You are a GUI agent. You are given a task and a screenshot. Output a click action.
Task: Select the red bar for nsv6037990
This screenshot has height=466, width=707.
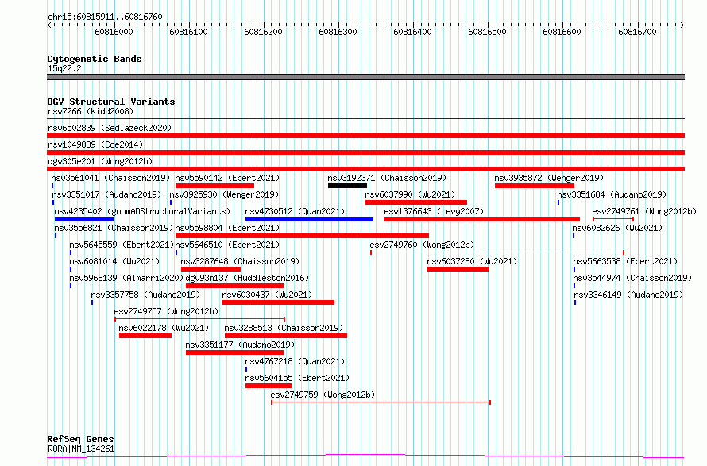click(416, 202)
